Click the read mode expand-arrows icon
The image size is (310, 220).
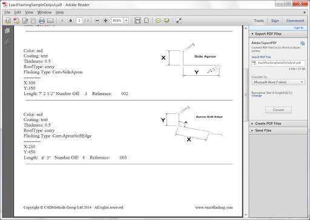(x=179, y=21)
